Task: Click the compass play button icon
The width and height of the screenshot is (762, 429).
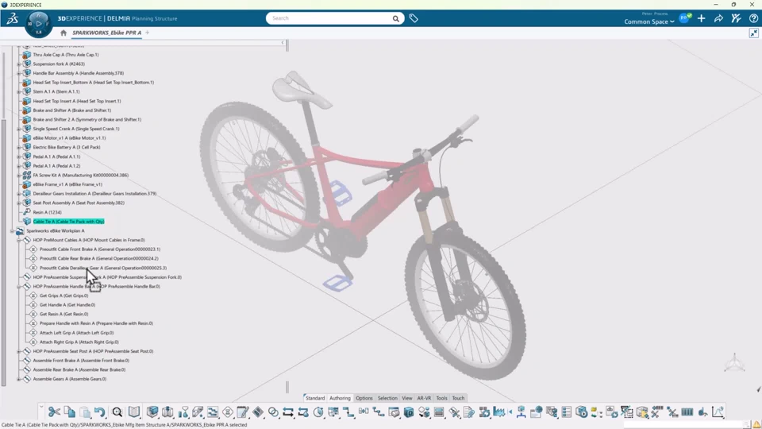Action: click(38, 23)
